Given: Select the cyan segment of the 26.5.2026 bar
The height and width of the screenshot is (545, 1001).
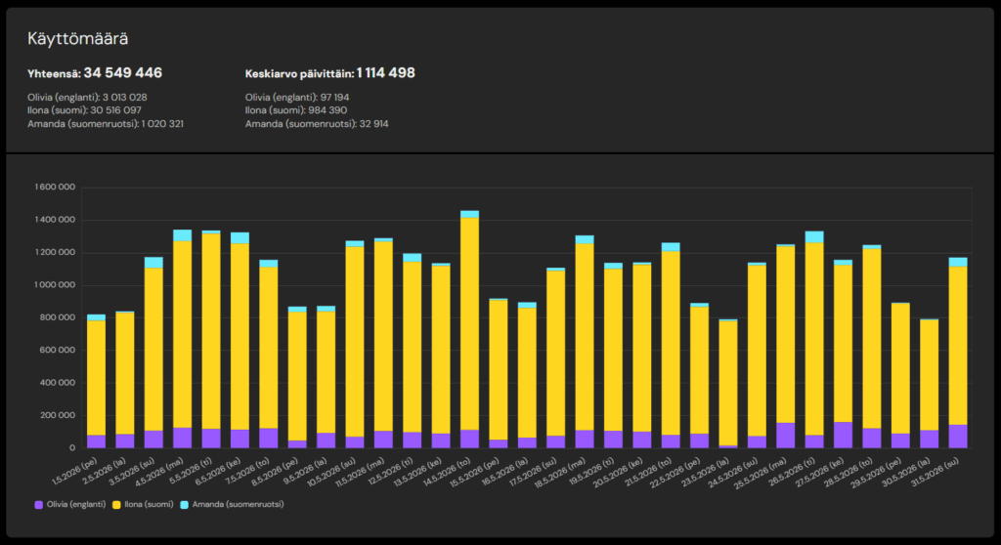Looking at the screenshot, I should pos(814,237).
